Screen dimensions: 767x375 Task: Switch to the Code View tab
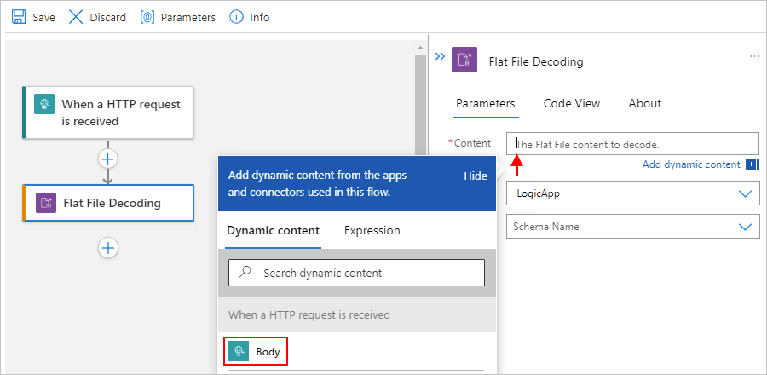click(572, 103)
